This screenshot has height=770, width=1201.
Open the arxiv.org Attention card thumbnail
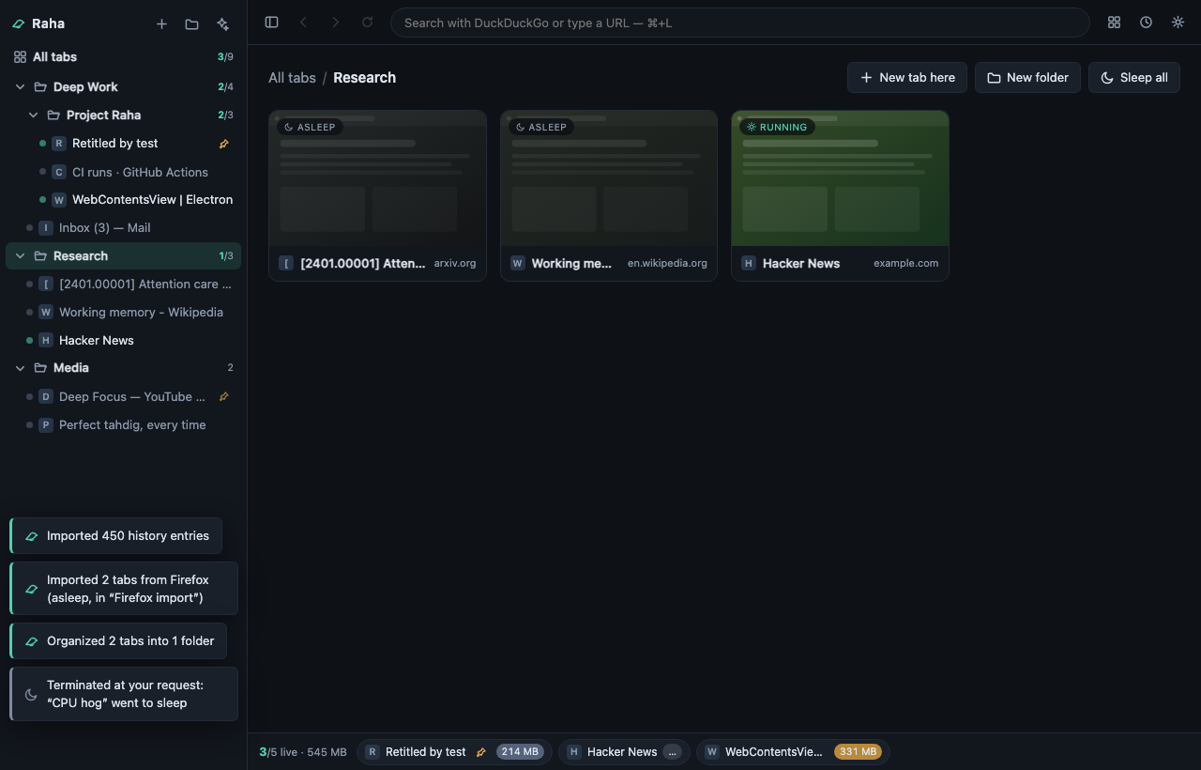point(377,178)
